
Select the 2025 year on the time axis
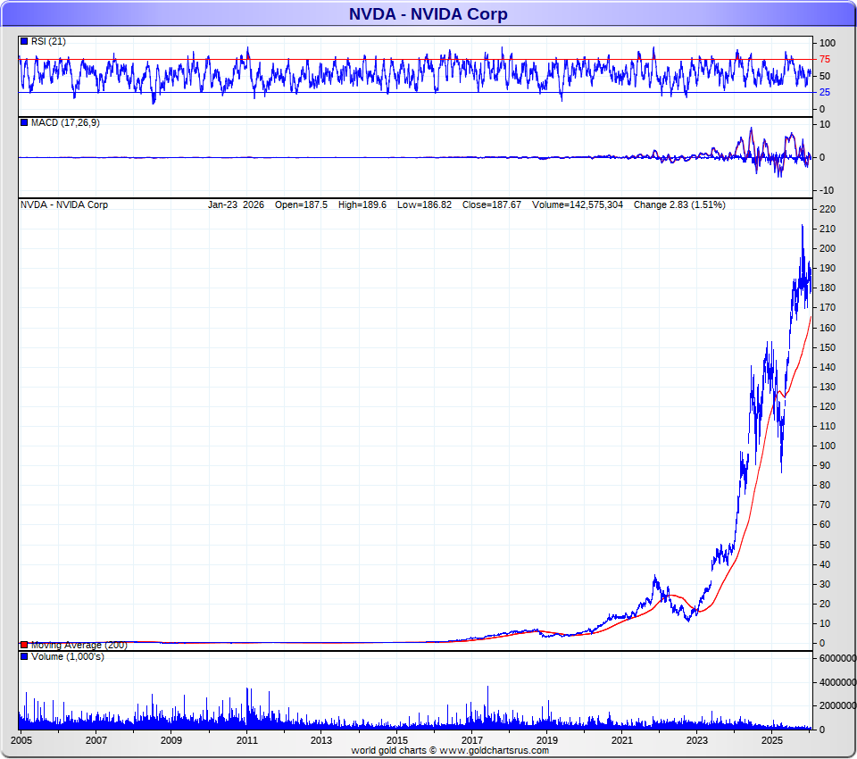pos(773,740)
